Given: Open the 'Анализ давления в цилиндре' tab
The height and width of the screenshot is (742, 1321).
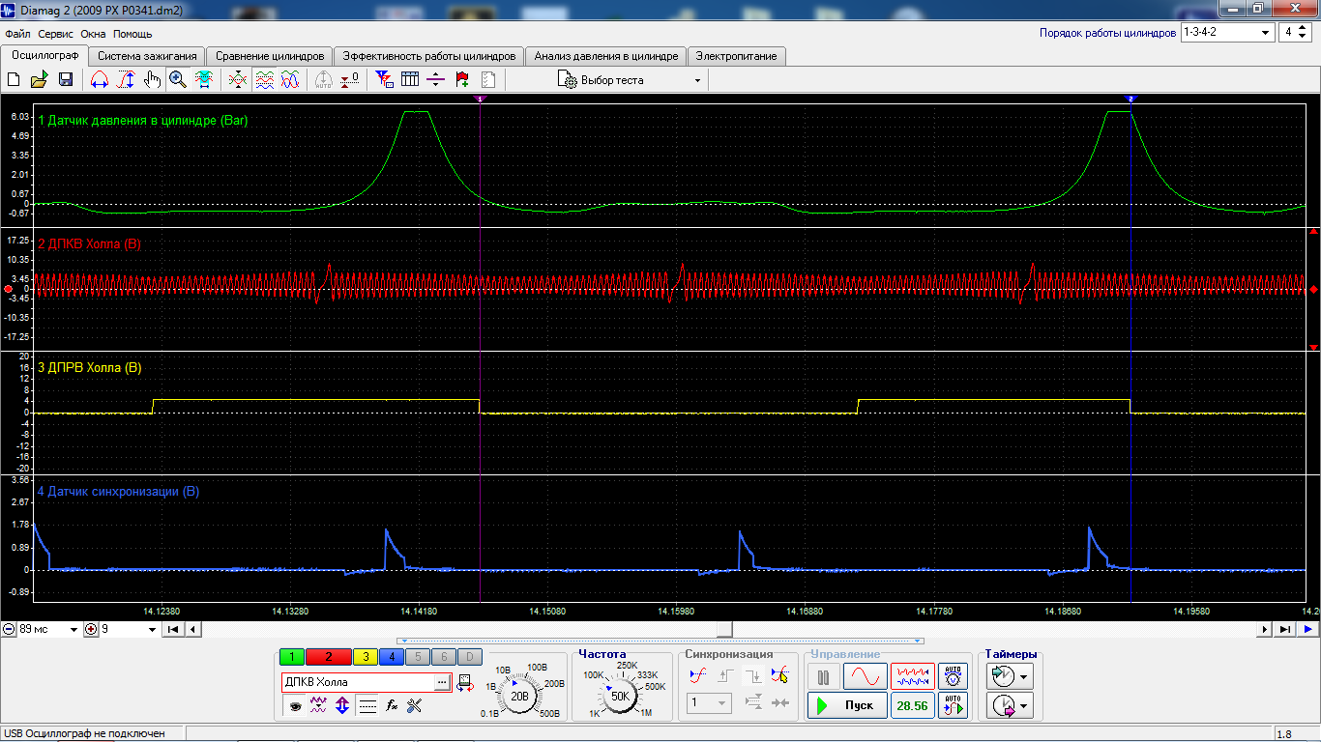Looking at the screenshot, I should (606, 56).
